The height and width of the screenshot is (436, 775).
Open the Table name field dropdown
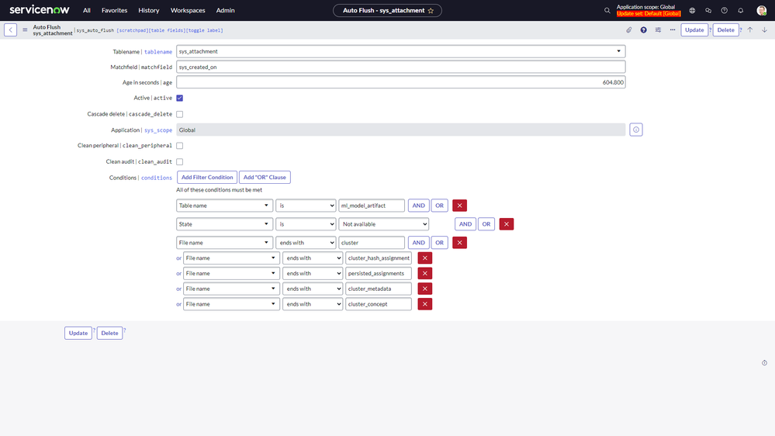(x=224, y=205)
